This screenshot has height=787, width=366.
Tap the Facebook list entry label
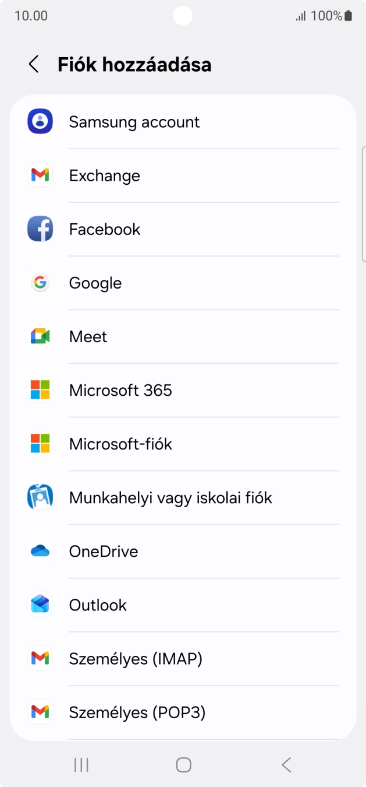pos(105,229)
